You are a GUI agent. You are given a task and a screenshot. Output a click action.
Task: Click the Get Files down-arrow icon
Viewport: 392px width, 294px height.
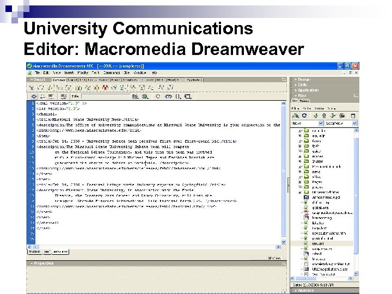point(315,115)
